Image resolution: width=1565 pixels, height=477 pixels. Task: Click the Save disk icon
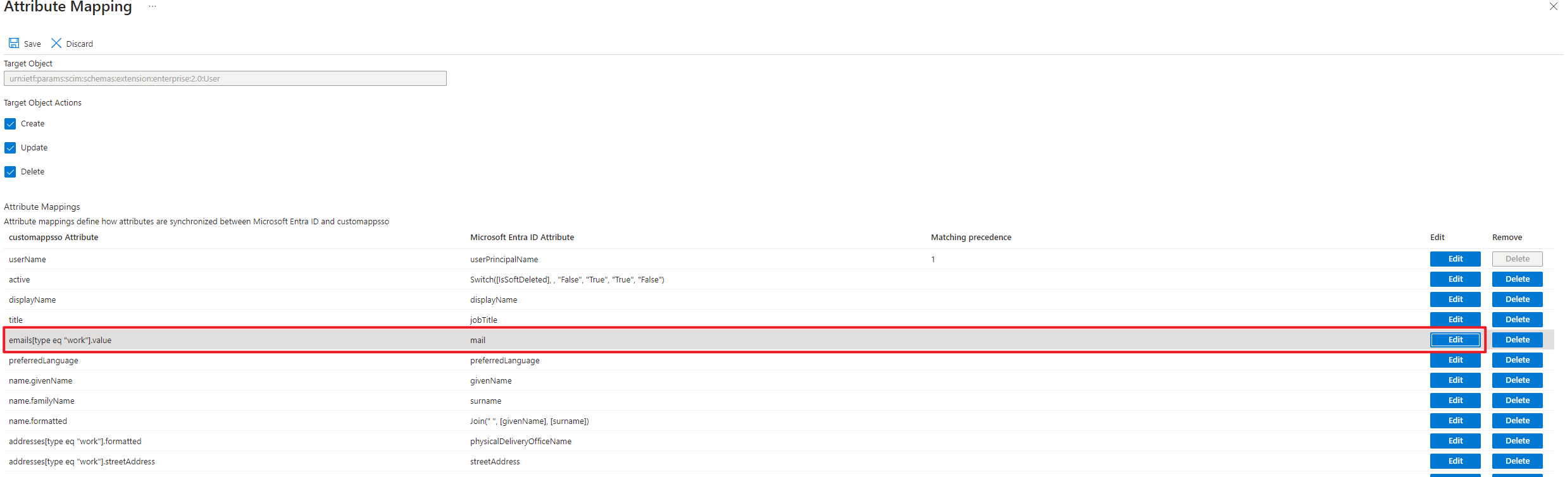pos(13,43)
